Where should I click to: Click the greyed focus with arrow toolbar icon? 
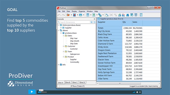coord(115,15)
